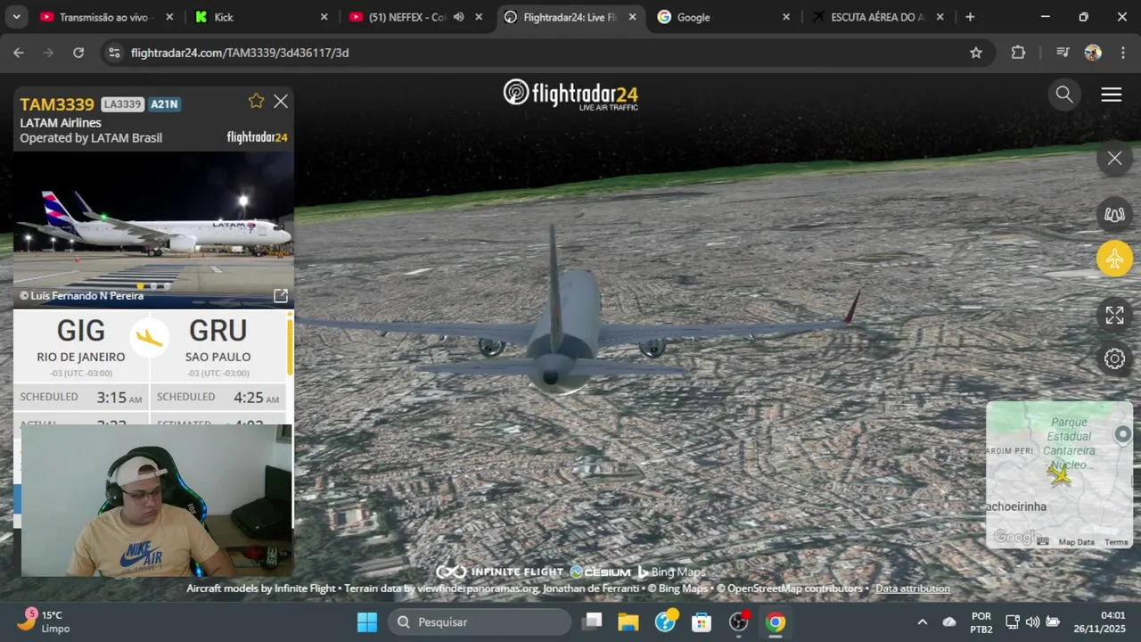Click the TAM3339 callsign heading
Screen dimensions: 1141x642
pyautogui.click(x=57, y=104)
